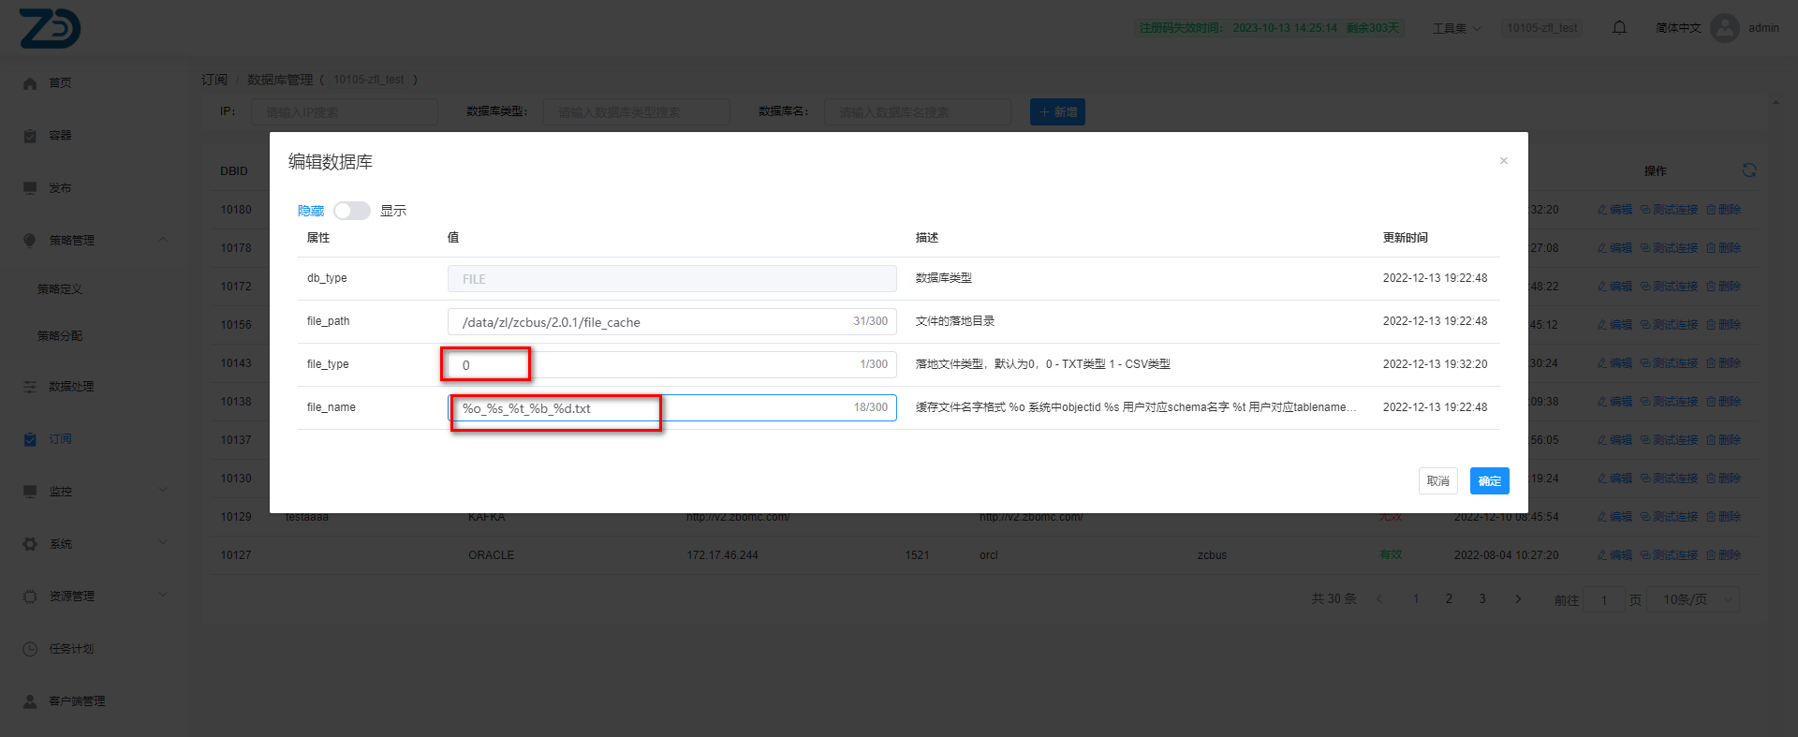Select 策略定义 in the sidebar

tap(60, 289)
